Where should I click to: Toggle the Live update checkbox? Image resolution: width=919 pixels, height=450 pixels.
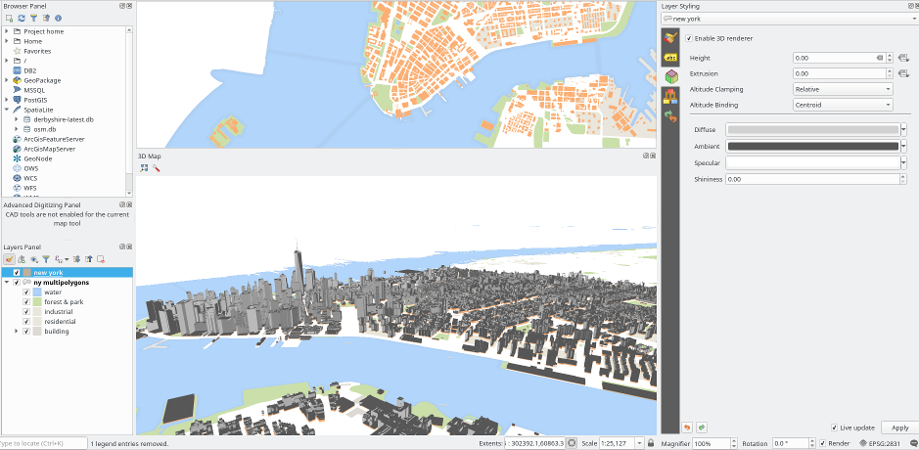[x=835, y=427]
